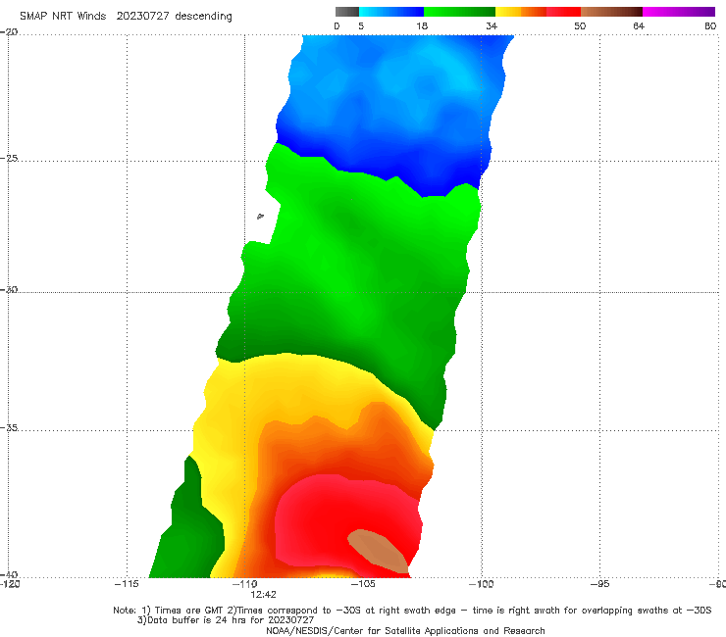Screen dimensions: 726x637
Task: Click the title text 'SMAP NRT Winds 20230727 descending'
Action: pyautogui.click(x=126, y=17)
